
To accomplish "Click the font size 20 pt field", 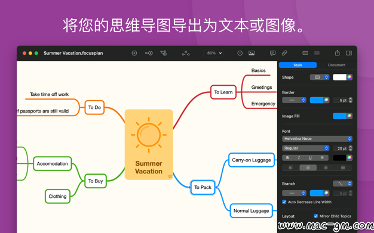I will [x=341, y=148].
